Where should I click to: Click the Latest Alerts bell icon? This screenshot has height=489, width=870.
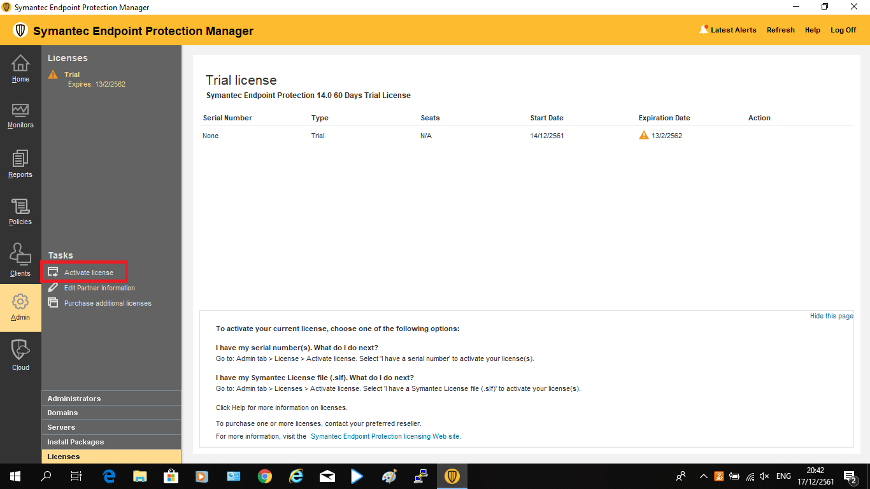pos(704,30)
